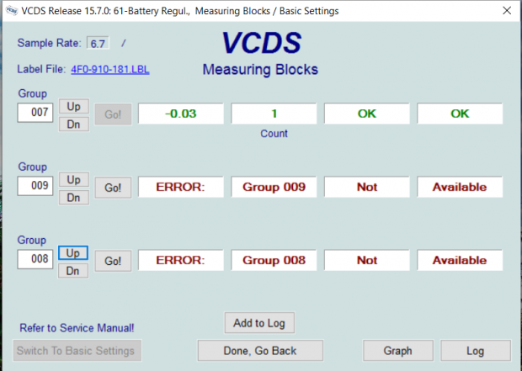Click Switch To Basic Settings button
The image size is (522, 371).
coord(77,350)
